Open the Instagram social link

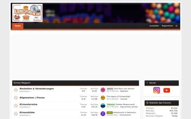(157, 90)
